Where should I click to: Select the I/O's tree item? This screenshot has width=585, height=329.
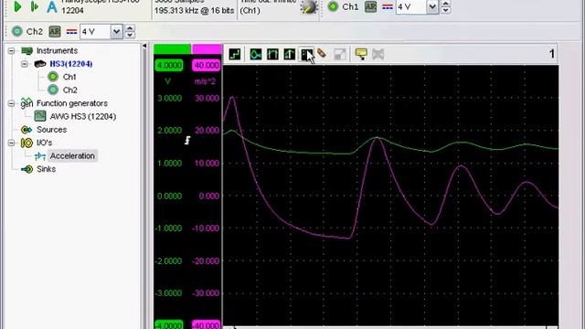[x=44, y=143]
